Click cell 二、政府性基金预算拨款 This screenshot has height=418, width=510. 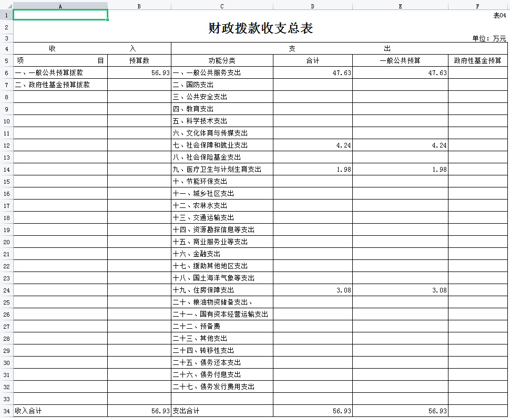(60, 85)
